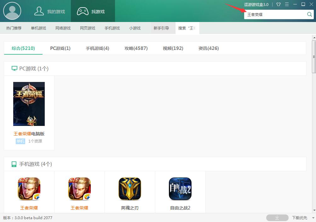Switch to 我的游戏 section
The width and height of the screenshot is (316, 222).
(x=49, y=11)
